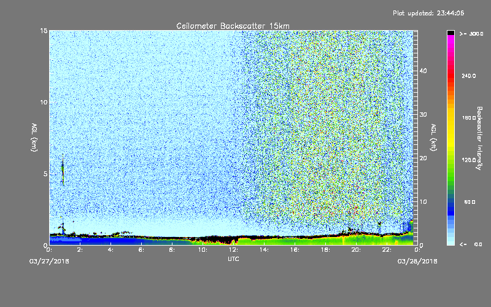
Task: Select the start date 03/27/2018
Action: pos(49,262)
